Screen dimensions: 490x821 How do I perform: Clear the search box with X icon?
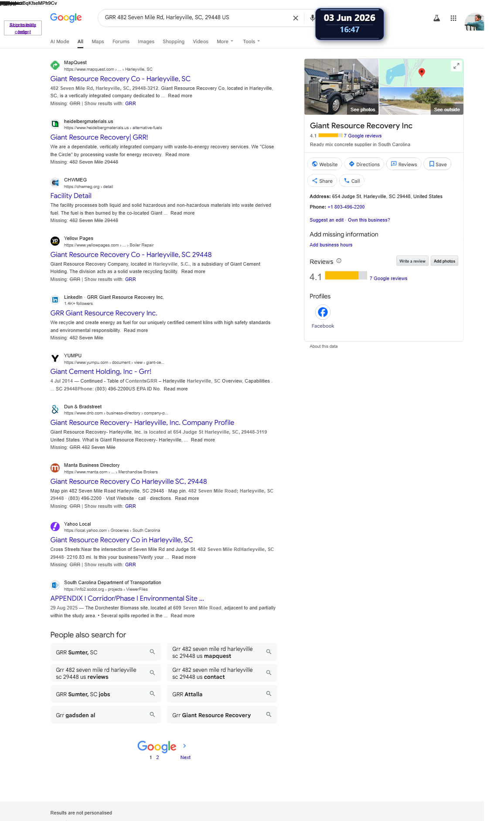(296, 18)
